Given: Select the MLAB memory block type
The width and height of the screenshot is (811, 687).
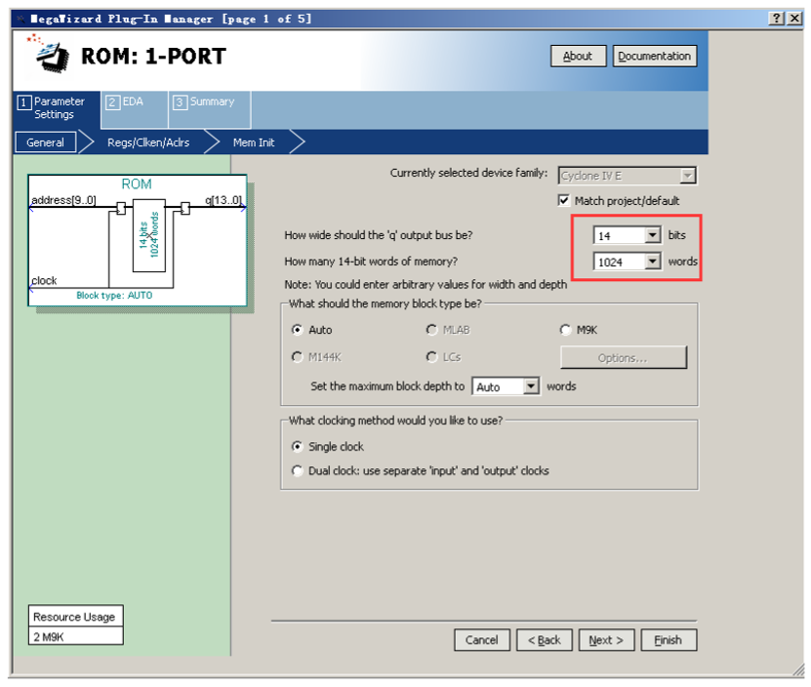Looking at the screenshot, I should (x=432, y=330).
